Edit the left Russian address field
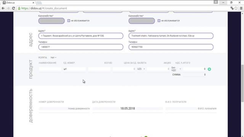The height and width of the screenshot is (137, 244). [x=81, y=36]
